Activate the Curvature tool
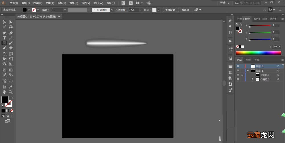The image size is (285, 143). click(11, 33)
